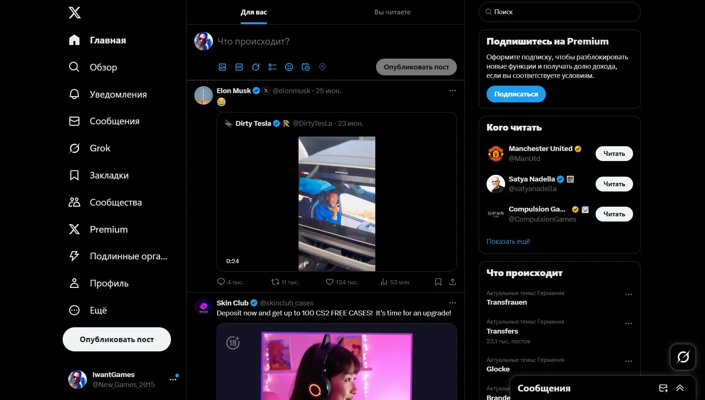705x400 pixels.
Task: Open options for Glocke trend
Action: [x=629, y=361]
